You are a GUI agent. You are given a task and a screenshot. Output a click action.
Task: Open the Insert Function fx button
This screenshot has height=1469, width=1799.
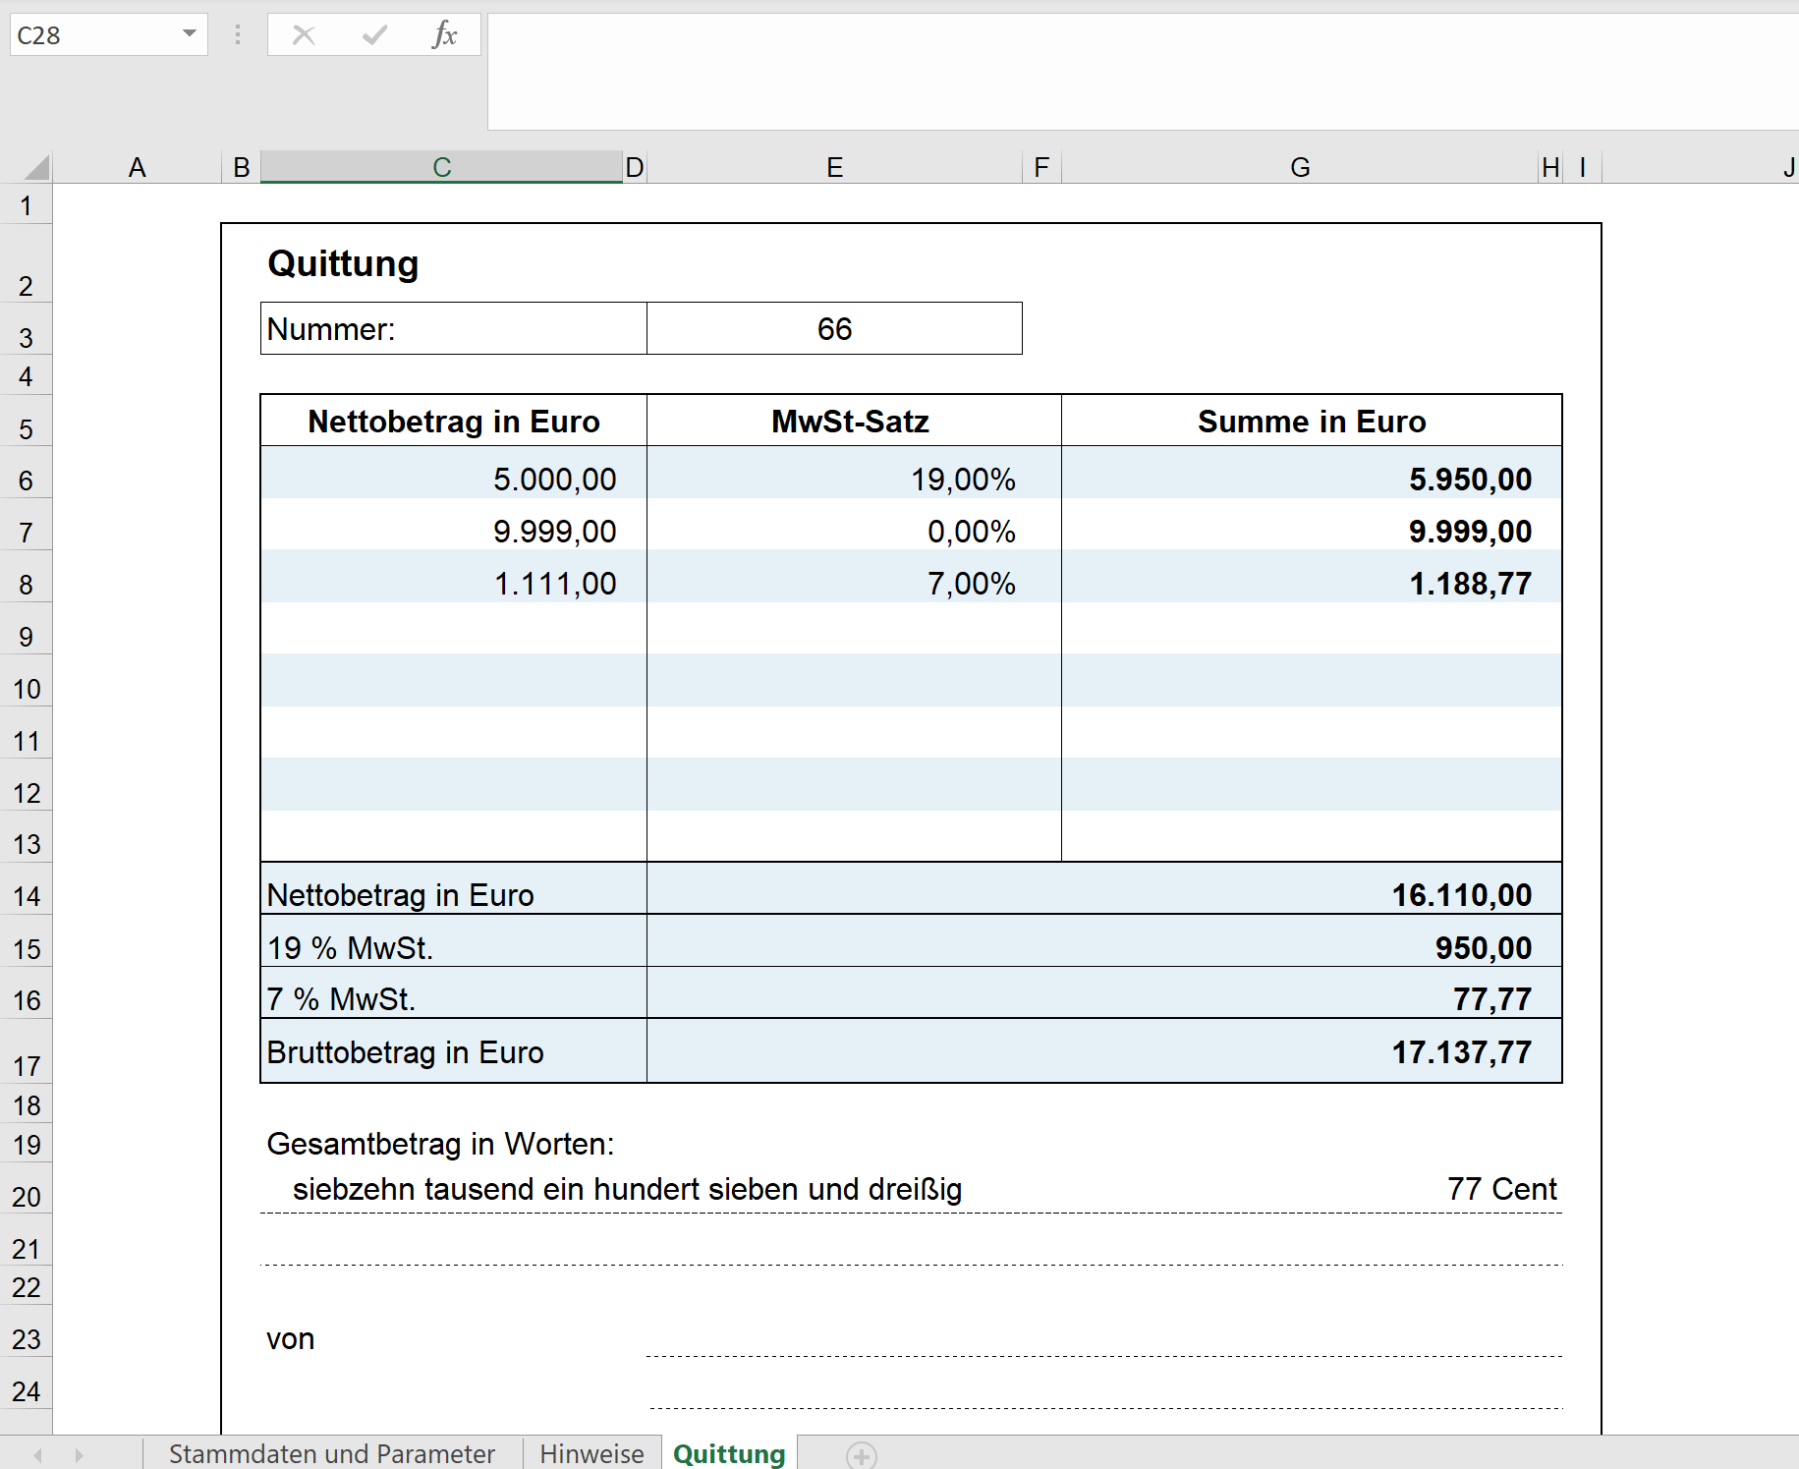[x=444, y=35]
